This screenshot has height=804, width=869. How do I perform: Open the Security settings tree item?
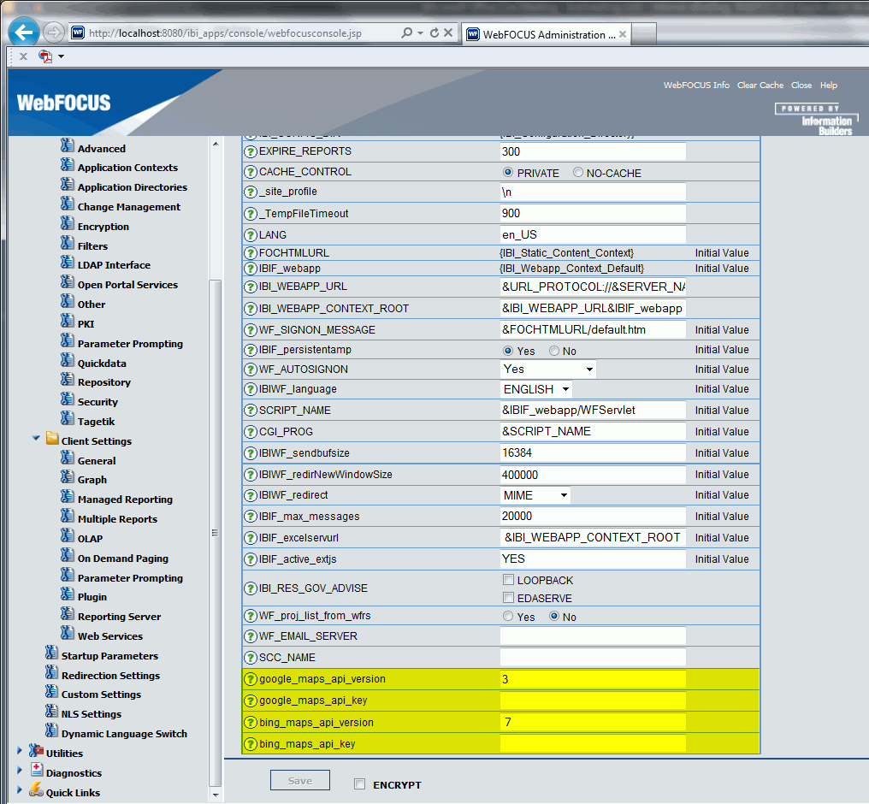click(98, 402)
